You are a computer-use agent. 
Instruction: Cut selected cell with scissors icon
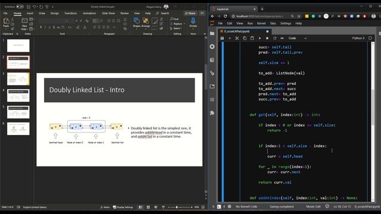[x=237, y=38]
